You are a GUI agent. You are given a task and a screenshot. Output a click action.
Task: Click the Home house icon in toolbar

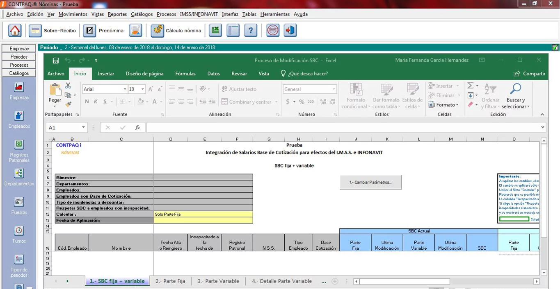(15, 31)
